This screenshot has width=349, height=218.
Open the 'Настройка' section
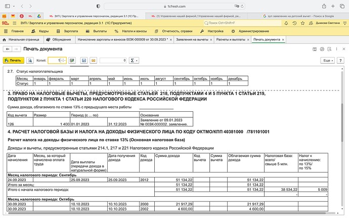pos(211,31)
